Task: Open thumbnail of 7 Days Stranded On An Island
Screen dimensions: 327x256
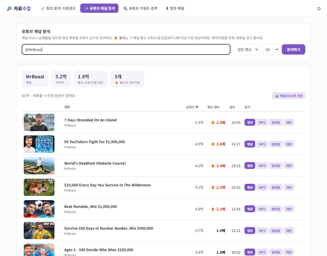Action: coord(39,122)
